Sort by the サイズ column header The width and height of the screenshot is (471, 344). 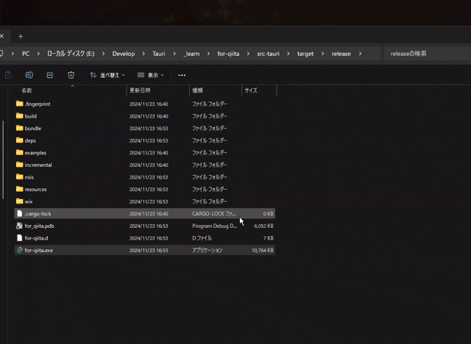pos(251,90)
